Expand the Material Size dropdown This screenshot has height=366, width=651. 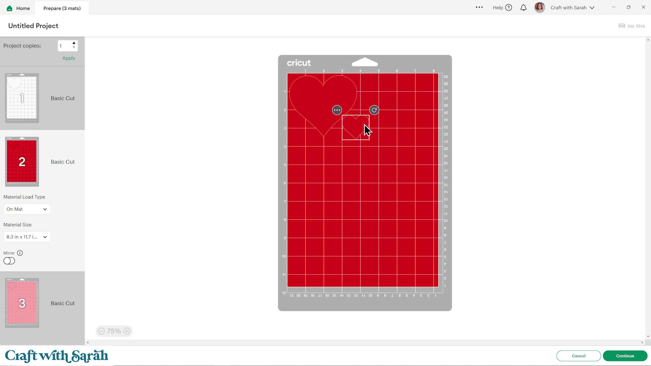[x=27, y=237]
